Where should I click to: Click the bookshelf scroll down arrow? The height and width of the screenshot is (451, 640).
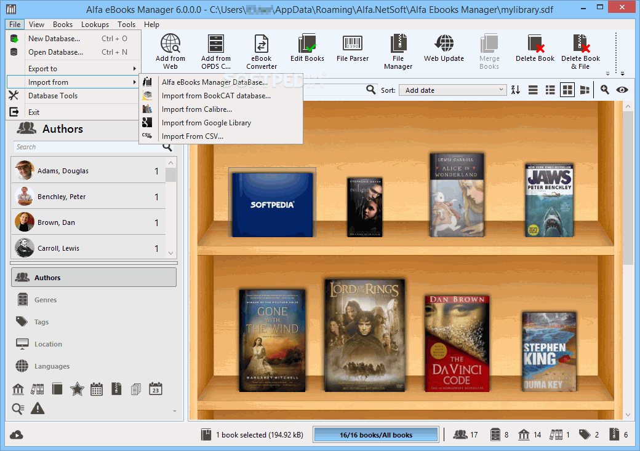[628, 415]
